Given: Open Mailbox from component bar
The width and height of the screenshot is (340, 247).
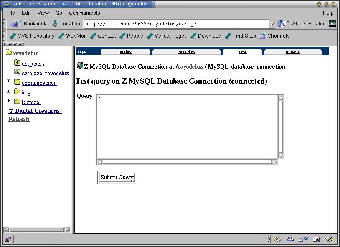Looking at the screenshot, I should coord(291,239).
